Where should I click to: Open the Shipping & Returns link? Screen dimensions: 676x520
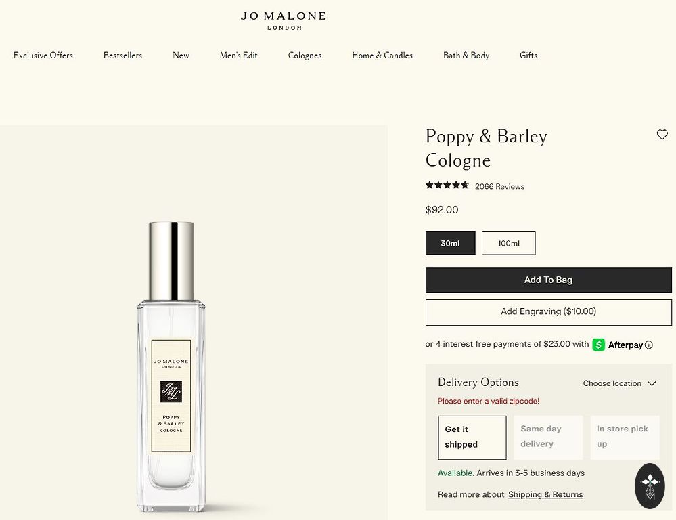point(545,494)
